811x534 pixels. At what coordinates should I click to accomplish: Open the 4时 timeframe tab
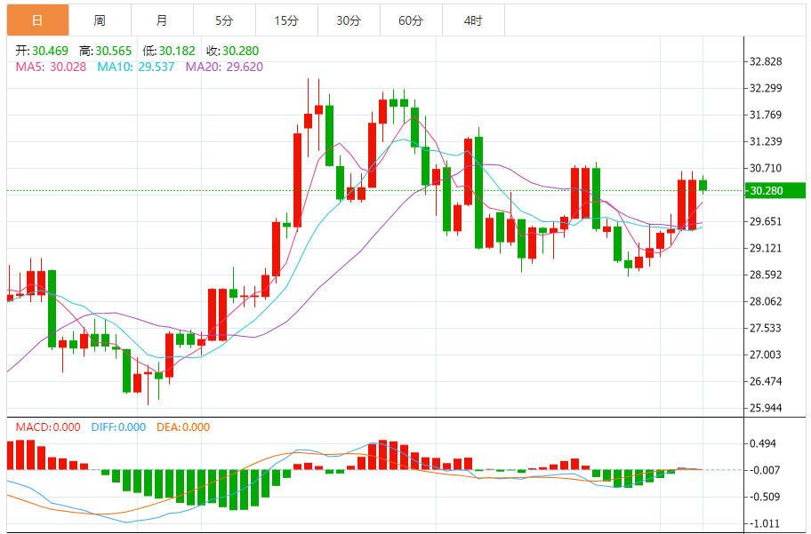tap(473, 20)
